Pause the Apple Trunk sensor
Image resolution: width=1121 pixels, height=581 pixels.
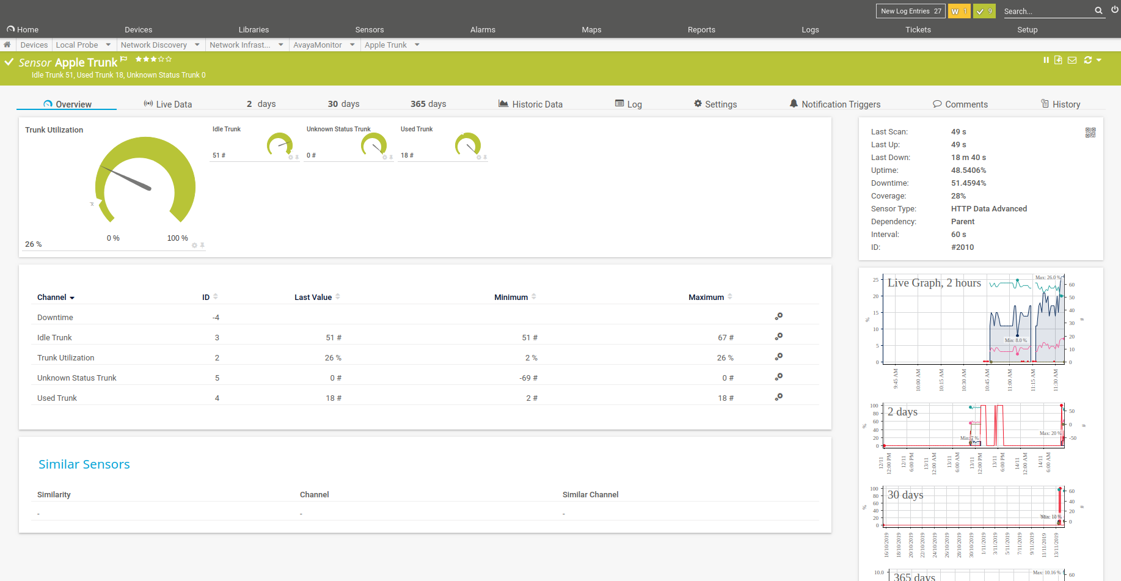(x=1046, y=60)
